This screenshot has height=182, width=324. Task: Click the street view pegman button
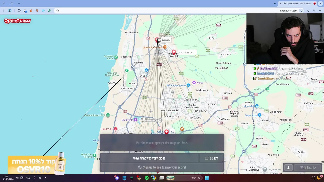pyautogui.click(x=288, y=168)
